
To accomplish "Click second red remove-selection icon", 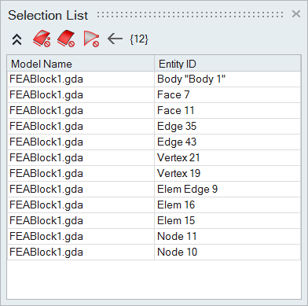I will 66,39.
